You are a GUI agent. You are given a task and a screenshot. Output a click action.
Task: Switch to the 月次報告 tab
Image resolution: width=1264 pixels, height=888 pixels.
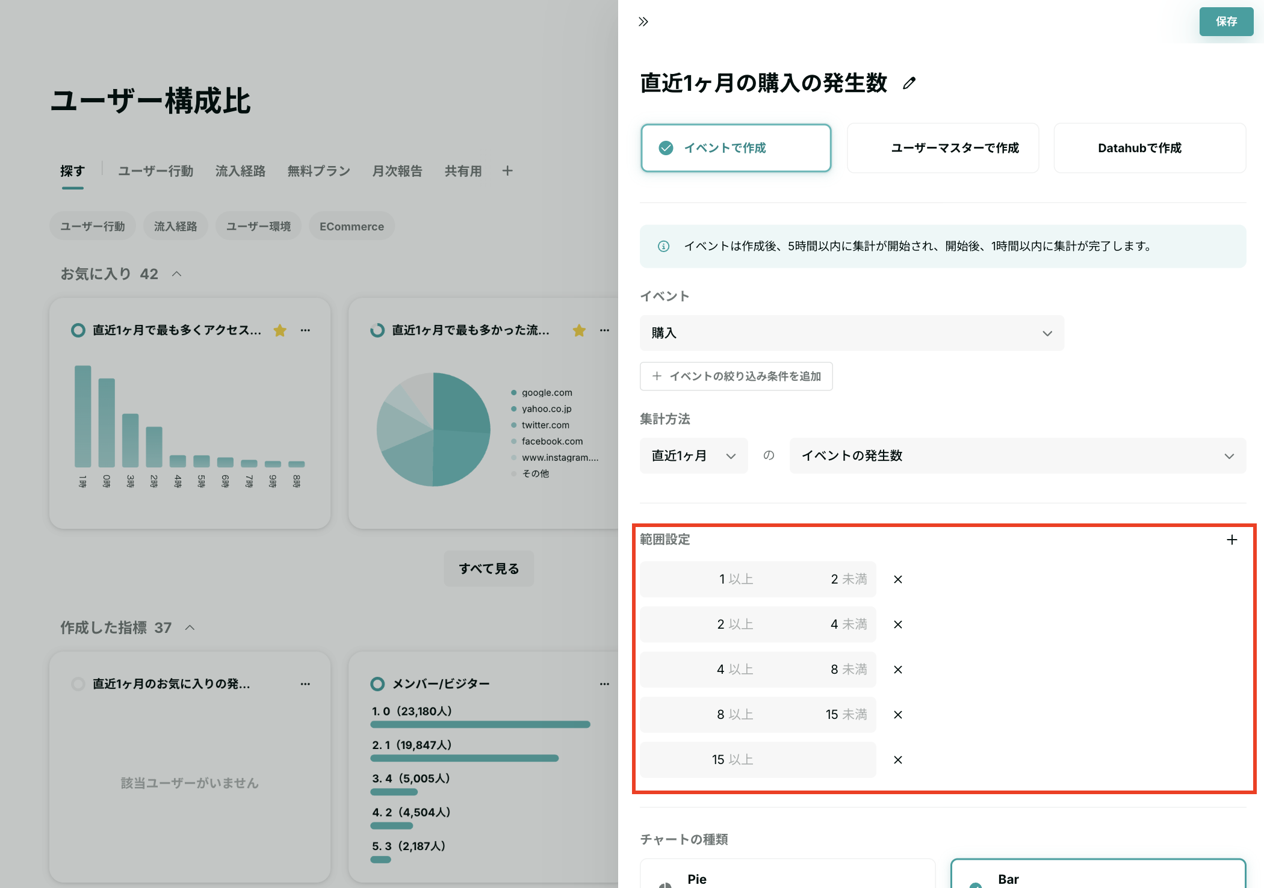(397, 171)
